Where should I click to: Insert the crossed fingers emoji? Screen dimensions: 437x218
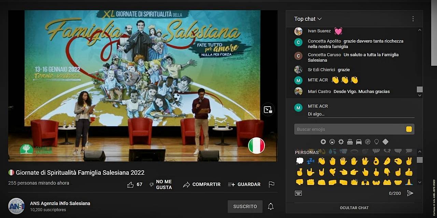299,172
